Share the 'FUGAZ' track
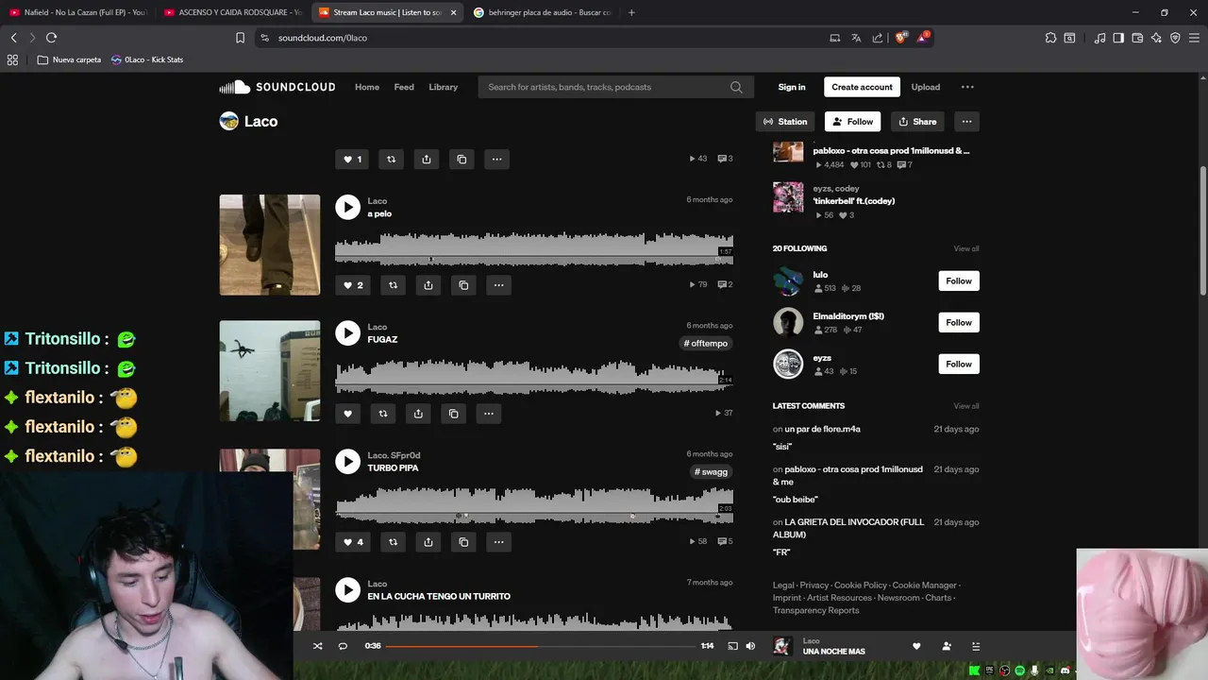 (x=418, y=414)
